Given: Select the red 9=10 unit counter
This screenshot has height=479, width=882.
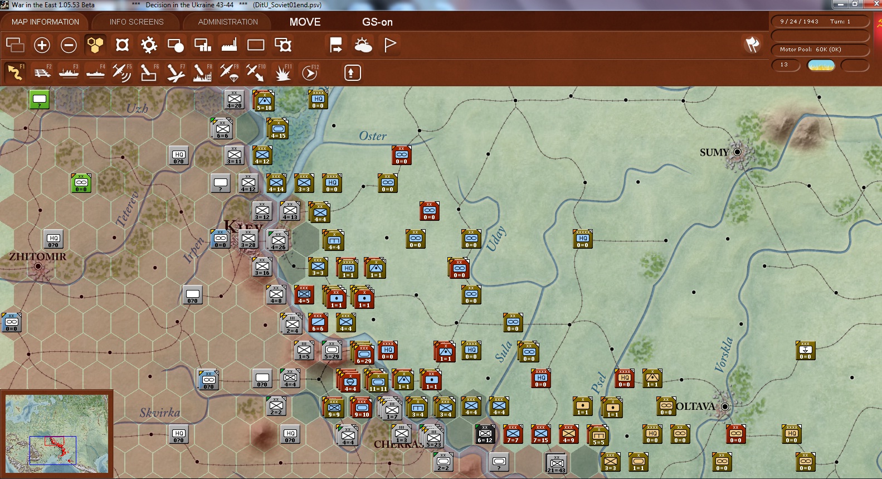Looking at the screenshot, I should point(362,408).
